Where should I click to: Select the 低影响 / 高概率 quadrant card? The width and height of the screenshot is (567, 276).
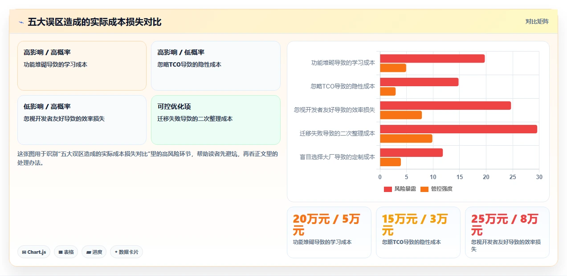[x=82, y=120]
